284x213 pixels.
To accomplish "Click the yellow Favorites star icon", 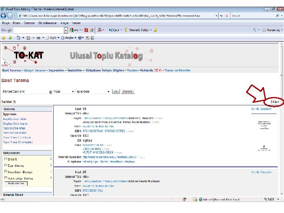I will pos(4,38).
